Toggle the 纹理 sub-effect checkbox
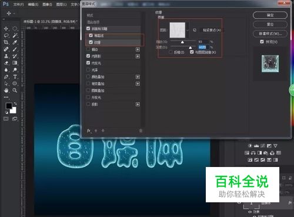Screen dimensions: 294x217 (x=91, y=42)
